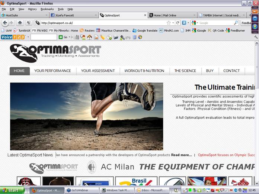The image size is (259, 194).
Task: Click the Voice123 toolbar logo
Action: tap(13, 37)
